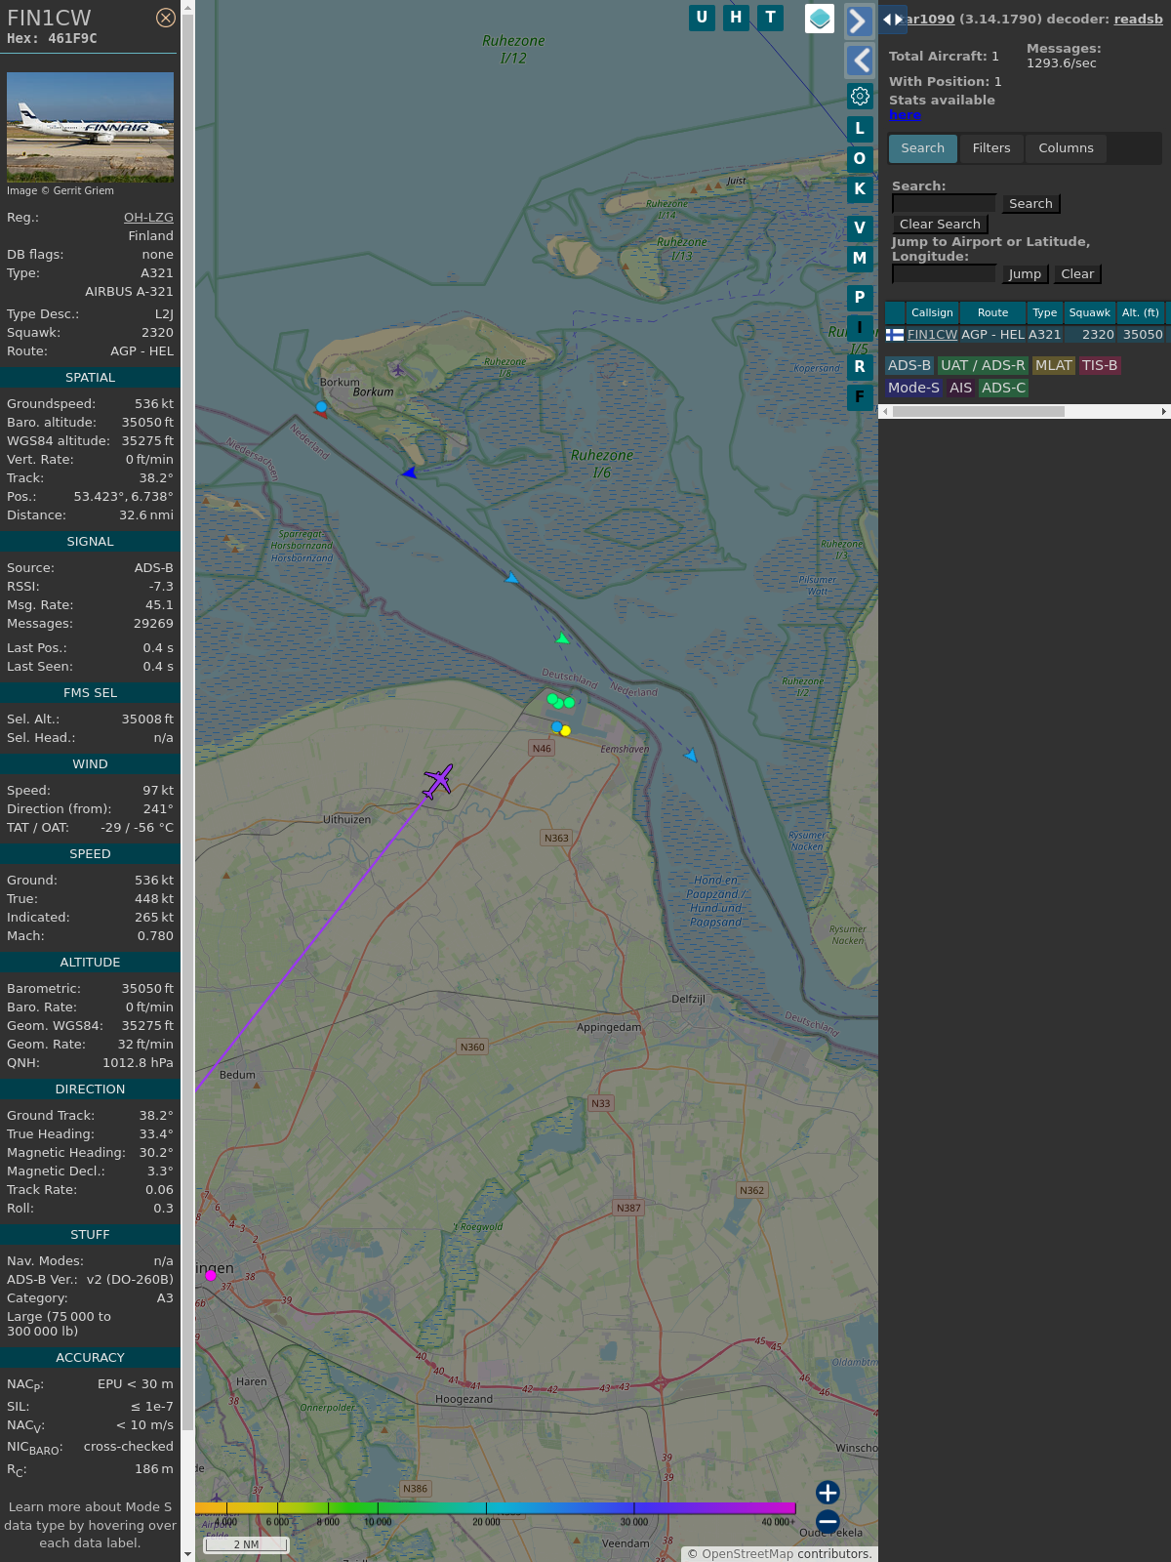
Task: Toggle the H map button
Action: coord(736,18)
